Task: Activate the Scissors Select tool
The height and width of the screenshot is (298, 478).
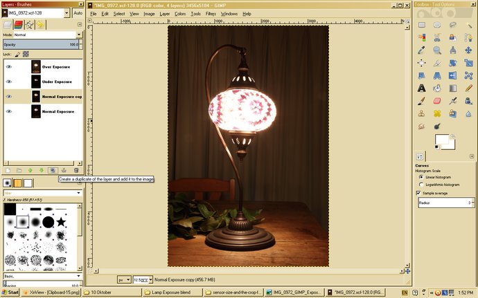Action: pyautogui.click(x=437, y=37)
